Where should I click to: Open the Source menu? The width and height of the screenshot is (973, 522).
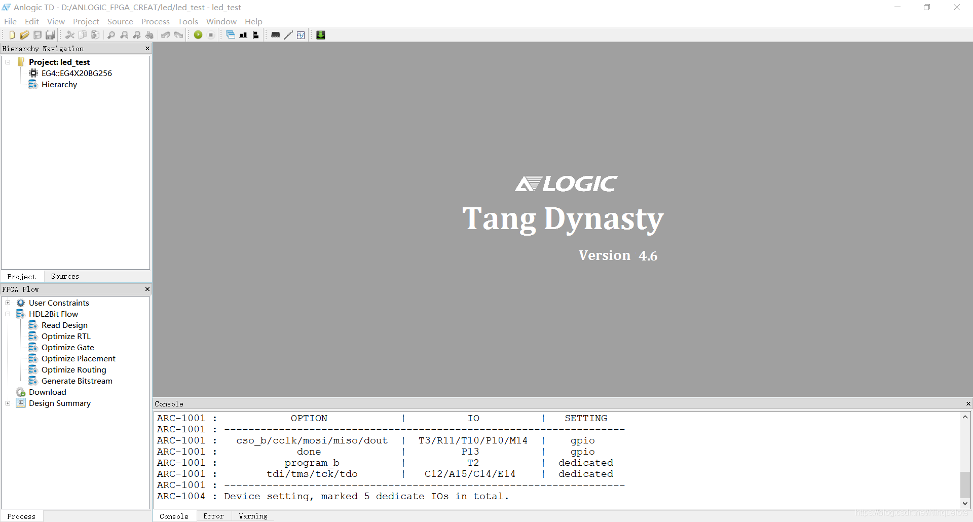pyautogui.click(x=120, y=21)
